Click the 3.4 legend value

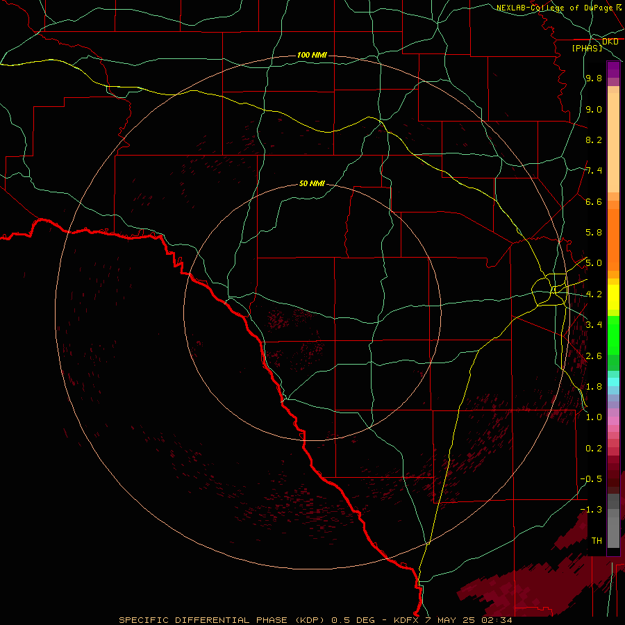pyautogui.click(x=594, y=325)
